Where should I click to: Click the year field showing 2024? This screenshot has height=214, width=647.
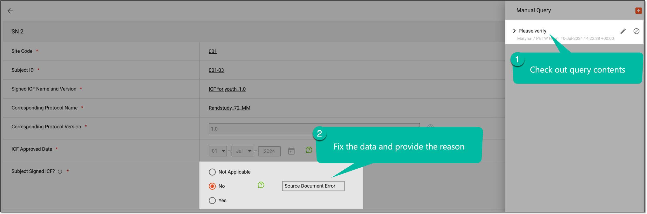269,151
